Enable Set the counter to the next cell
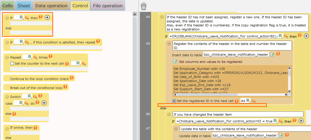 click(12, 63)
